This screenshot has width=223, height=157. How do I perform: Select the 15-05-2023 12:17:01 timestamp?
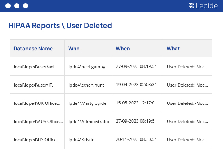[x=136, y=103]
